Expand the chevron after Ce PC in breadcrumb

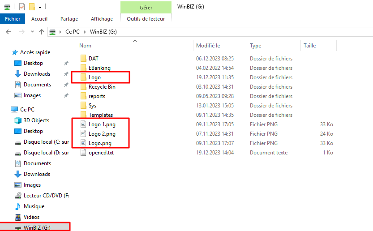point(85,32)
